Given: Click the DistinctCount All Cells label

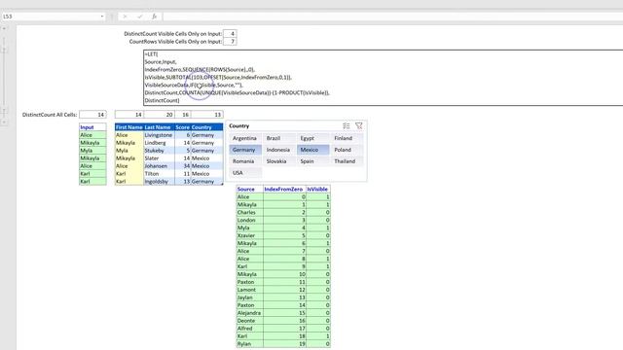Looking at the screenshot, I should click(x=50, y=115).
